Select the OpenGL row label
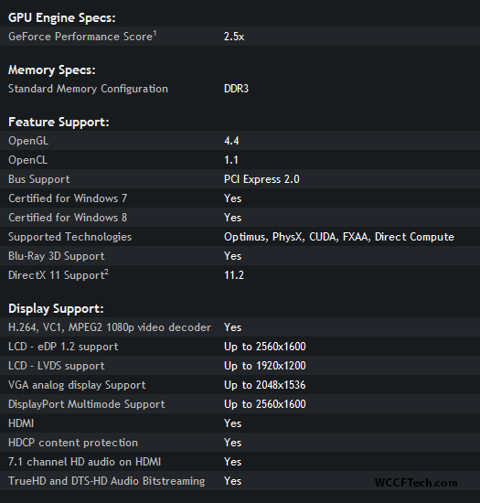The width and height of the screenshot is (480, 503). coord(28,141)
